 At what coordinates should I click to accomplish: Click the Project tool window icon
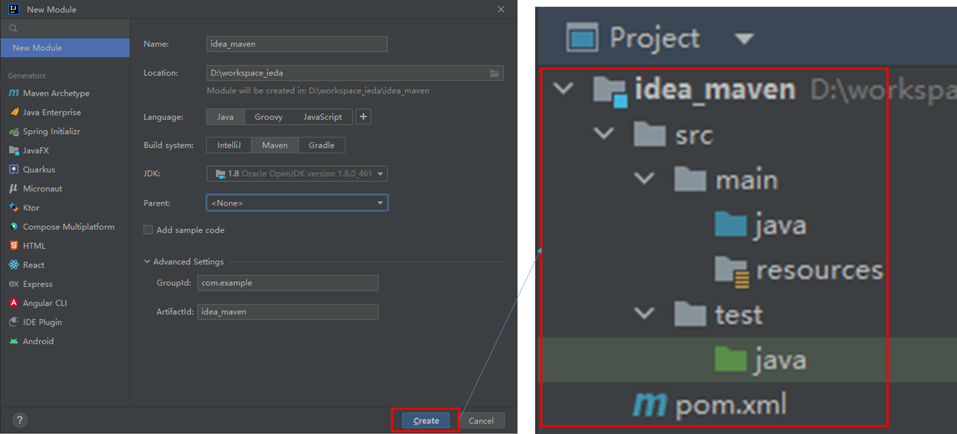coord(582,38)
